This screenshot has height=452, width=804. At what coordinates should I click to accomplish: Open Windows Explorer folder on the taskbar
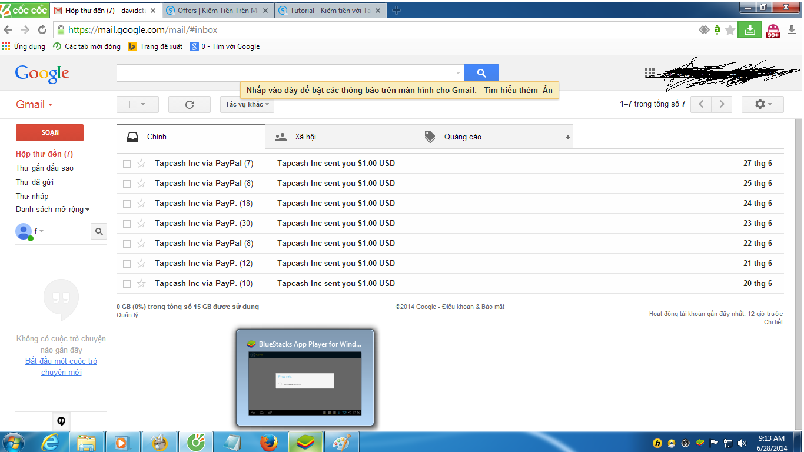[87, 442]
